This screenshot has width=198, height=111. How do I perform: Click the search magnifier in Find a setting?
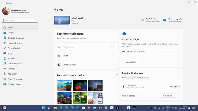click(x=36, y=20)
